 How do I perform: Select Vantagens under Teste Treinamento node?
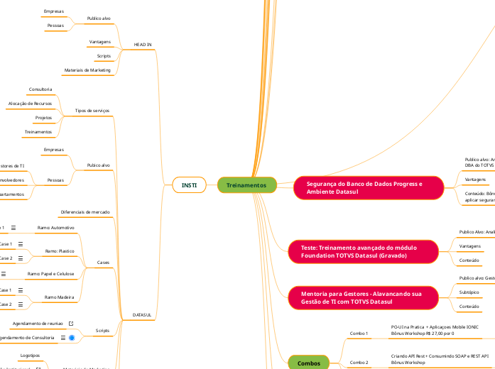coord(470,246)
